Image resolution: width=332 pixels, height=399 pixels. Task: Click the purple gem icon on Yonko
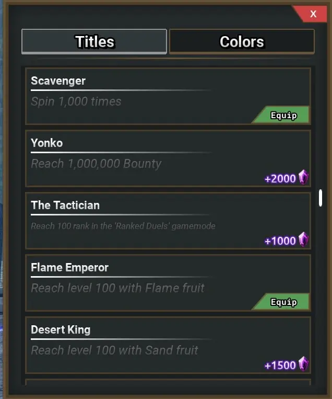(x=303, y=178)
